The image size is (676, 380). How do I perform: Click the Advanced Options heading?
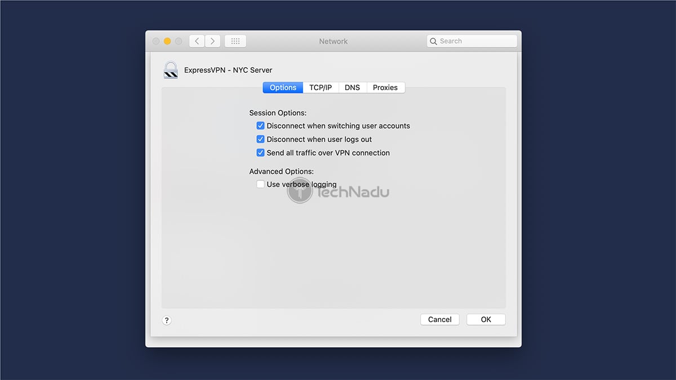pyautogui.click(x=282, y=172)
